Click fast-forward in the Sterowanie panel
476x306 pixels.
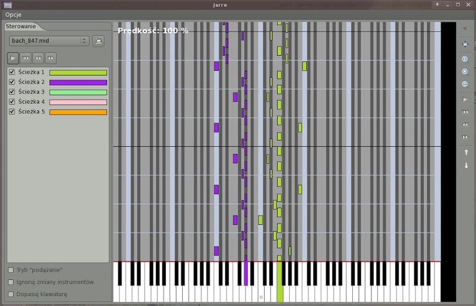pyautogui.click(x=51, y=58)
